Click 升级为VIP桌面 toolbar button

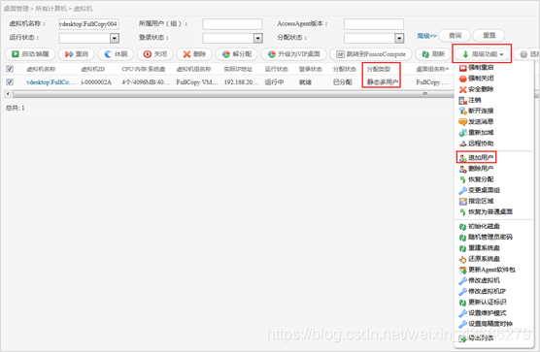[x=293, y=54]
